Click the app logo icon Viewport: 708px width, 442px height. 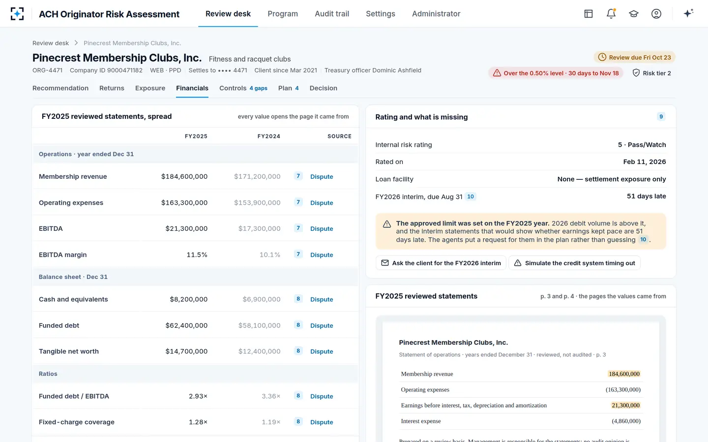pos(17,14)
